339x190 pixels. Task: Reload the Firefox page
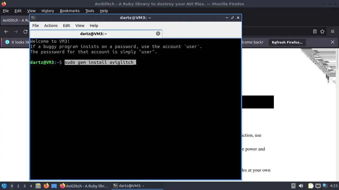click(x=25, y=32)
